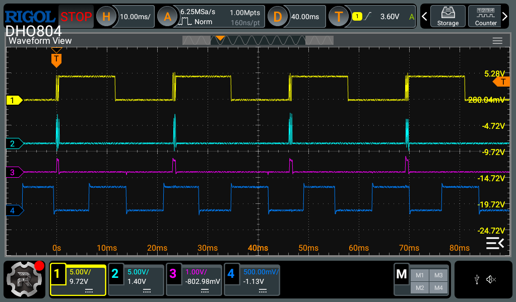The image size is (516, 302).
Task: Click the STOP run state indicator
Action: [x=76, y=17]
